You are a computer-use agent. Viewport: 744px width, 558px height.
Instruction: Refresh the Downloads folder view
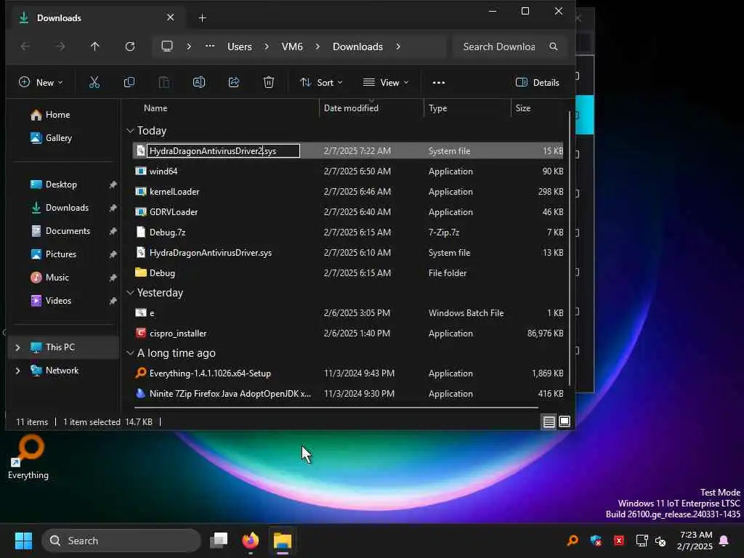point(129,46)
